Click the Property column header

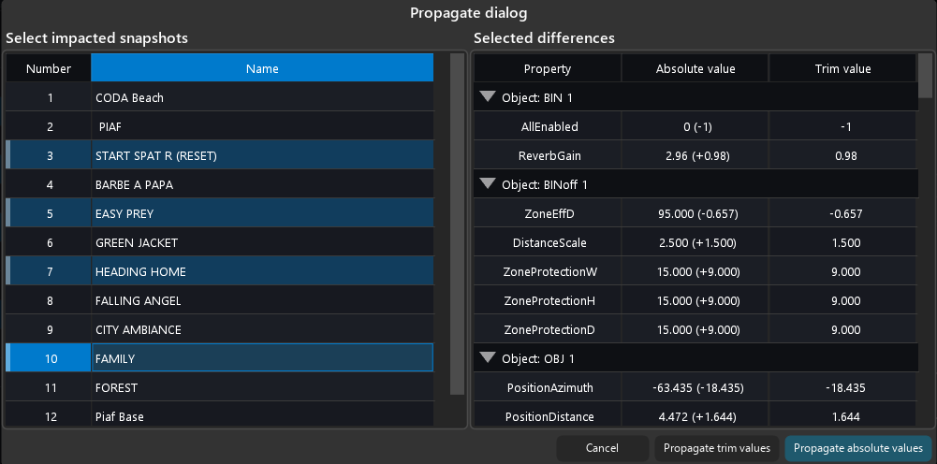coord(547,68)
